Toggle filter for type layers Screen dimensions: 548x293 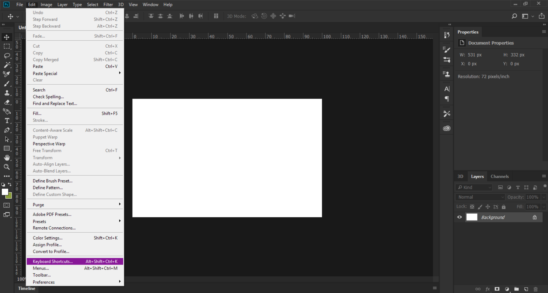(517, 187)
